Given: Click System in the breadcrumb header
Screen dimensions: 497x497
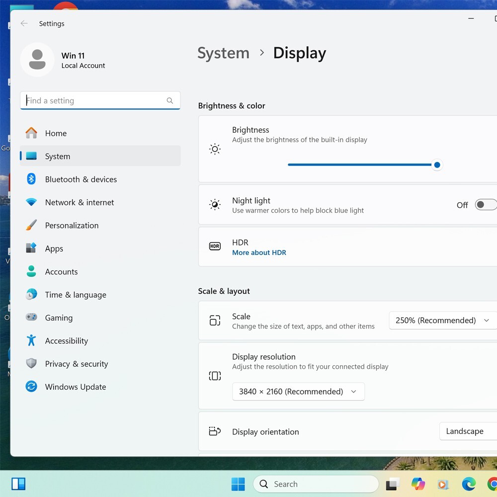Looking at the screenshot, I should [x=223, y=53].
